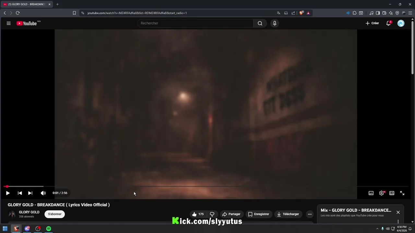Click the Partager button
Viewport: 415px width, 233px height.
231,214
